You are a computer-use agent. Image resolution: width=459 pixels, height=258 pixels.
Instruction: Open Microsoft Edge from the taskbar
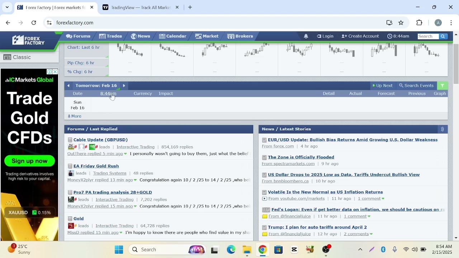(231, 250)
